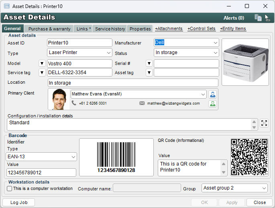Click the Service tag arrow button
Image resolution: width=275 pixels, height=208 pixels.
click(x=42, y=73)
